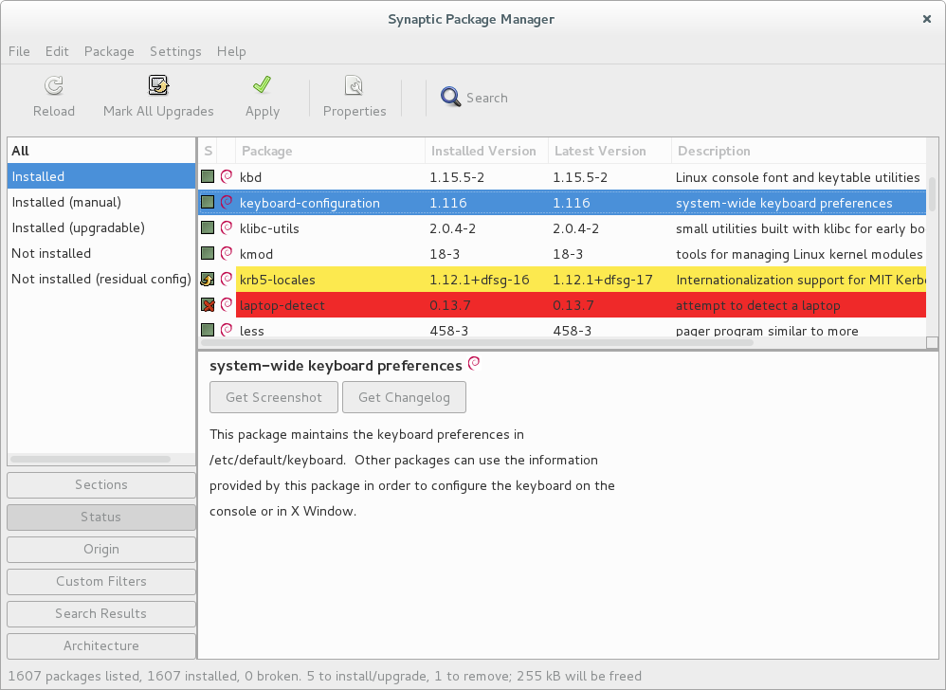Select the Installed (upgradable) filter
946x690 pixels.
point(101,227)
